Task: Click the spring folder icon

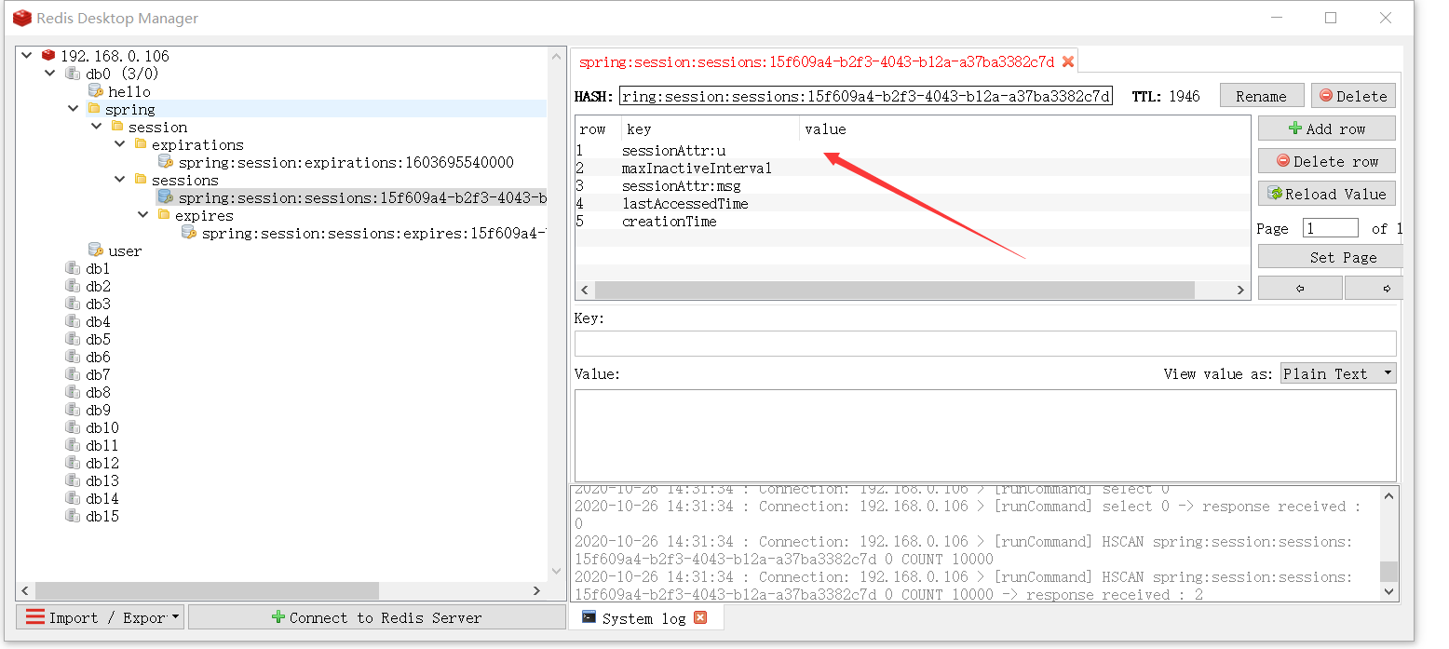Action: [93, 109]
